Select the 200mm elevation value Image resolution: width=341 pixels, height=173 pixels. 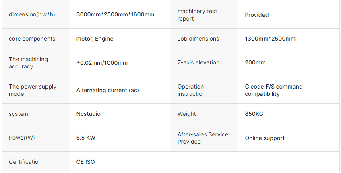click(255, 63)
